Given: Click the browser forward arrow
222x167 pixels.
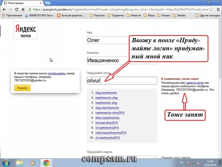Looking at the screenshot, I should 10,9.
